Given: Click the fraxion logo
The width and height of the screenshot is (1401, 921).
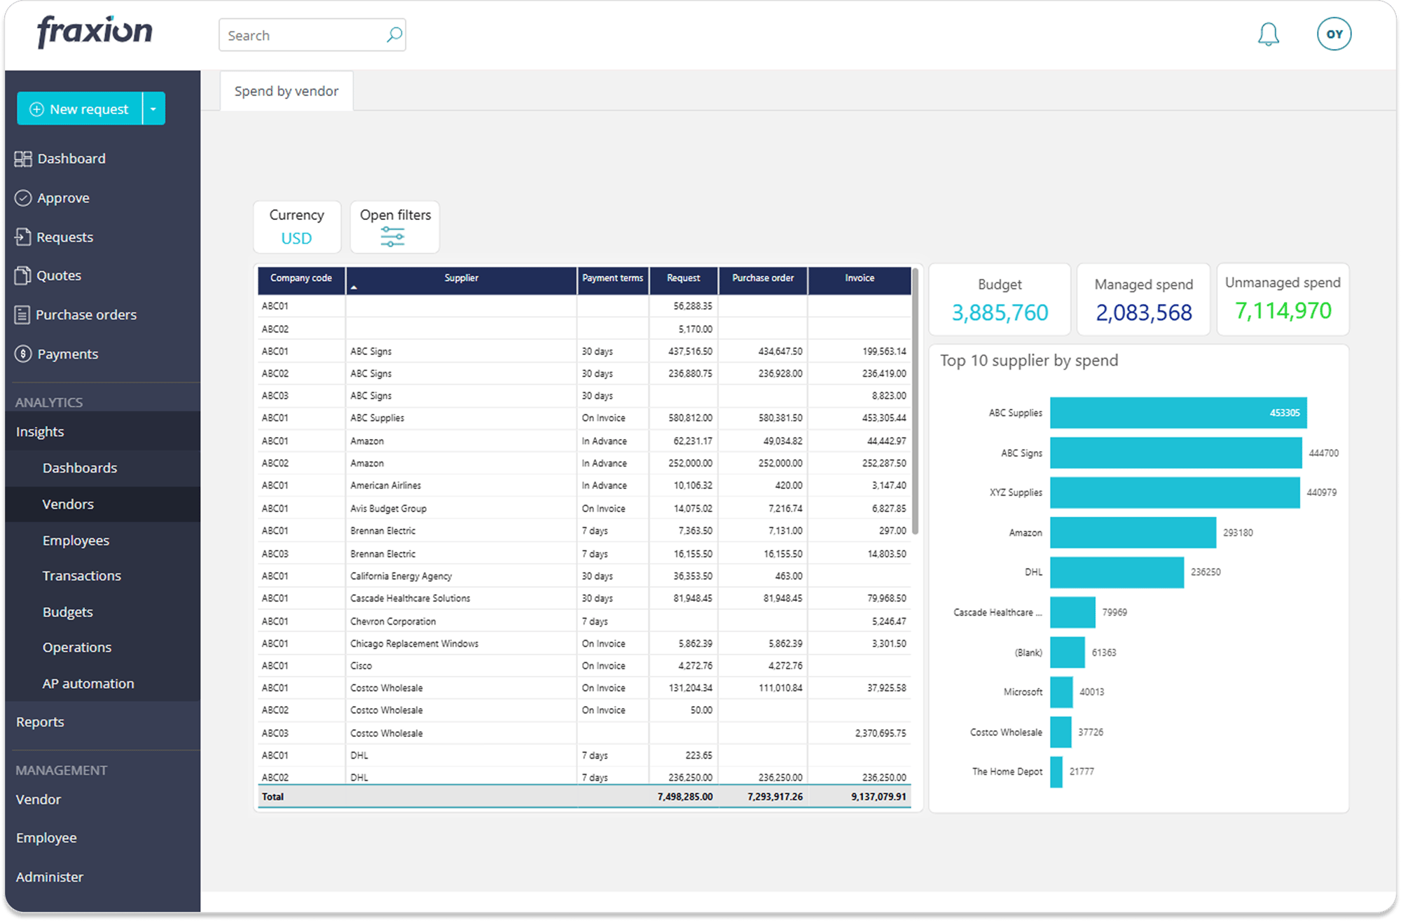Looking at the screenshot, I should pyautogui.click(x=95, y=32).
